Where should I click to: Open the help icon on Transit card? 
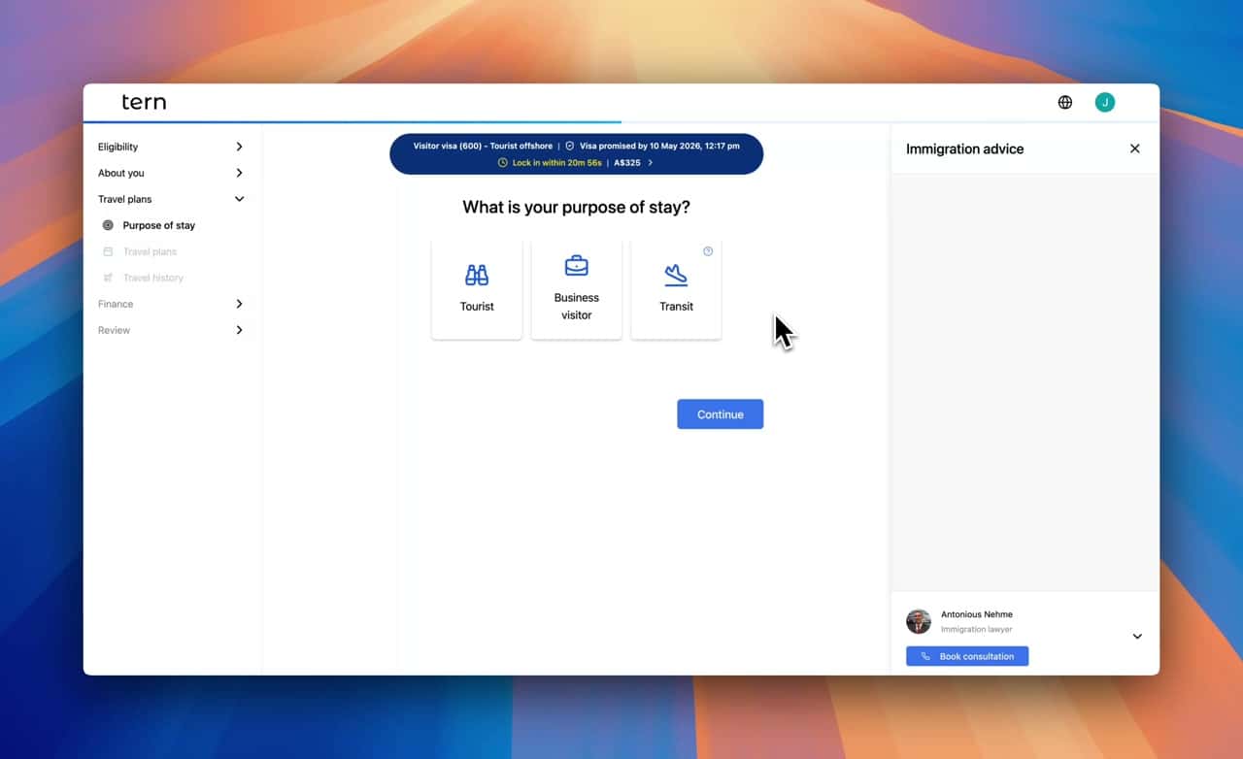(x=708, y=251)
